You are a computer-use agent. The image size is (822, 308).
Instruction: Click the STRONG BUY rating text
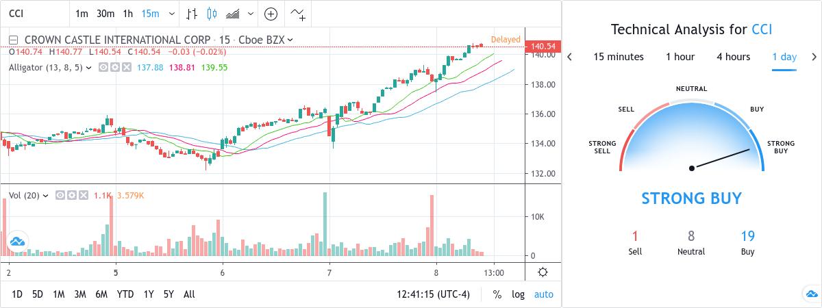coord(692,198)
